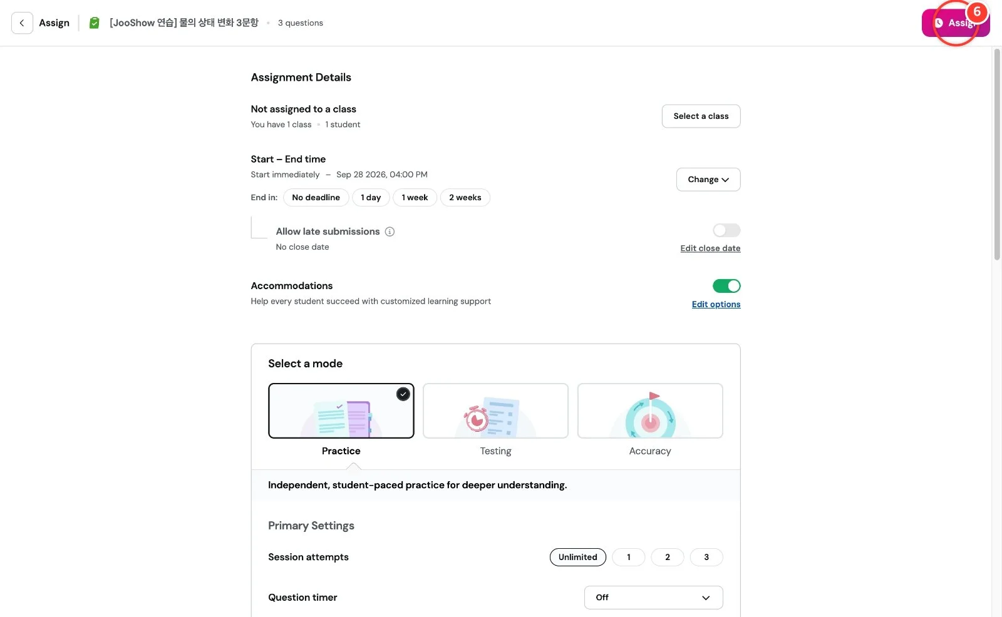Screen dimensions: 1002x617
Task: Click the 'Start immediately' text
Action: [x=285, y=175]
